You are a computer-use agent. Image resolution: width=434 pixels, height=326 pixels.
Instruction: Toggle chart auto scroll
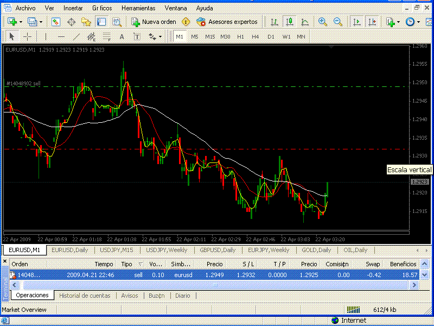point(356,22)
